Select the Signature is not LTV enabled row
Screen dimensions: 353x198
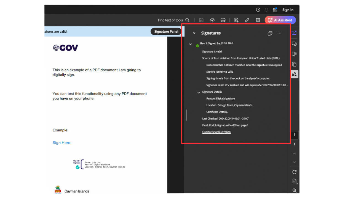[247, 85]
